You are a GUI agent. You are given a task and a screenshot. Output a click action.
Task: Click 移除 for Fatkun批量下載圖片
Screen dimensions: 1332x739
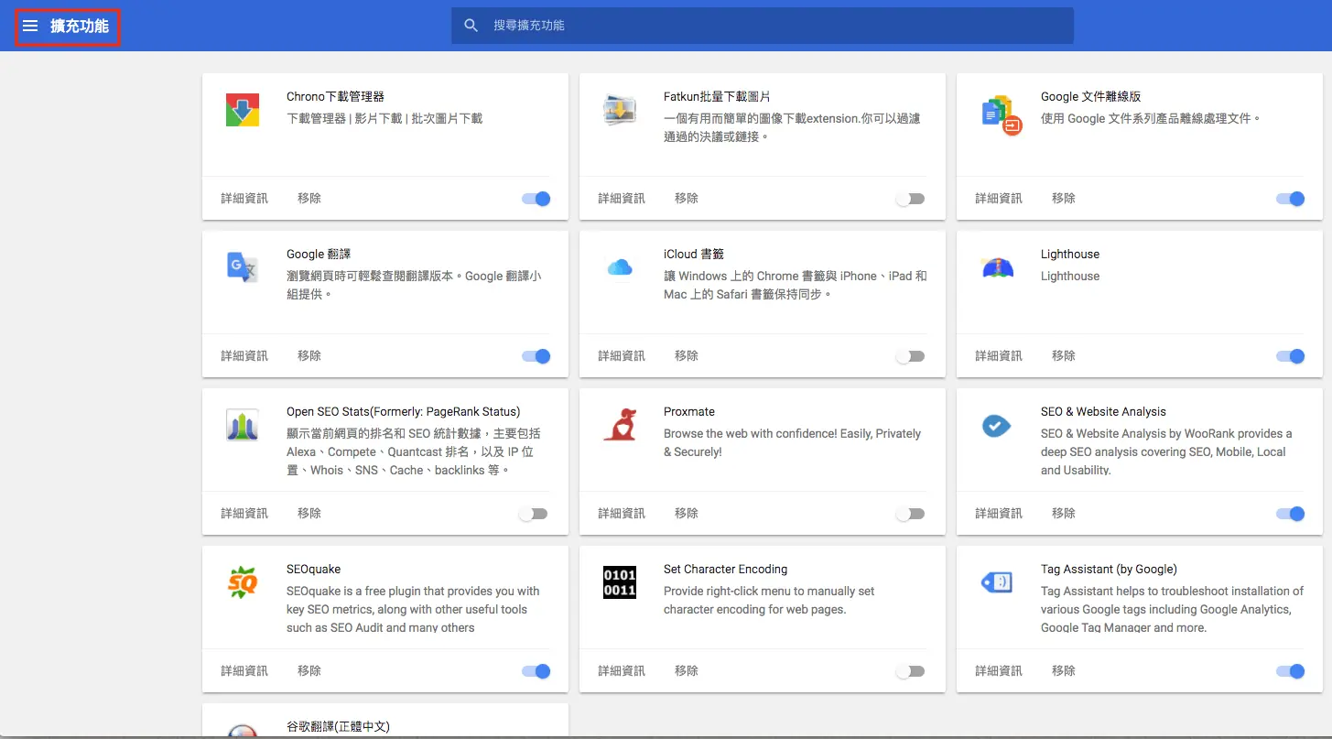687,198
